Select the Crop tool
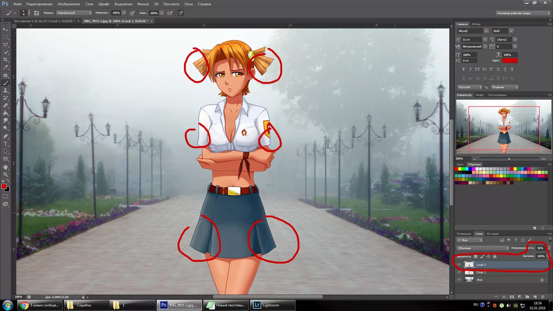553x311 pixels. (x=5, y=60)
